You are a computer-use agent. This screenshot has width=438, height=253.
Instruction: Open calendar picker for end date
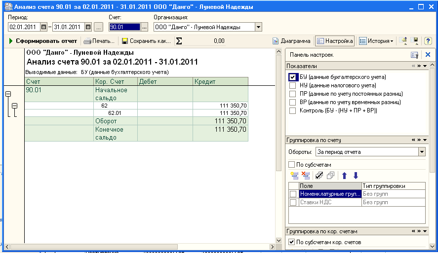click(x=88, y=27)
